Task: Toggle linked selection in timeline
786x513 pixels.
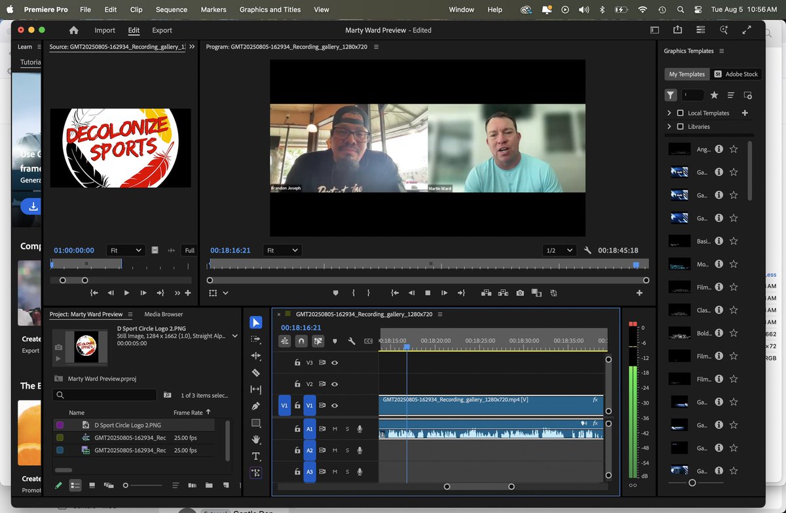Action: [318, 341]
